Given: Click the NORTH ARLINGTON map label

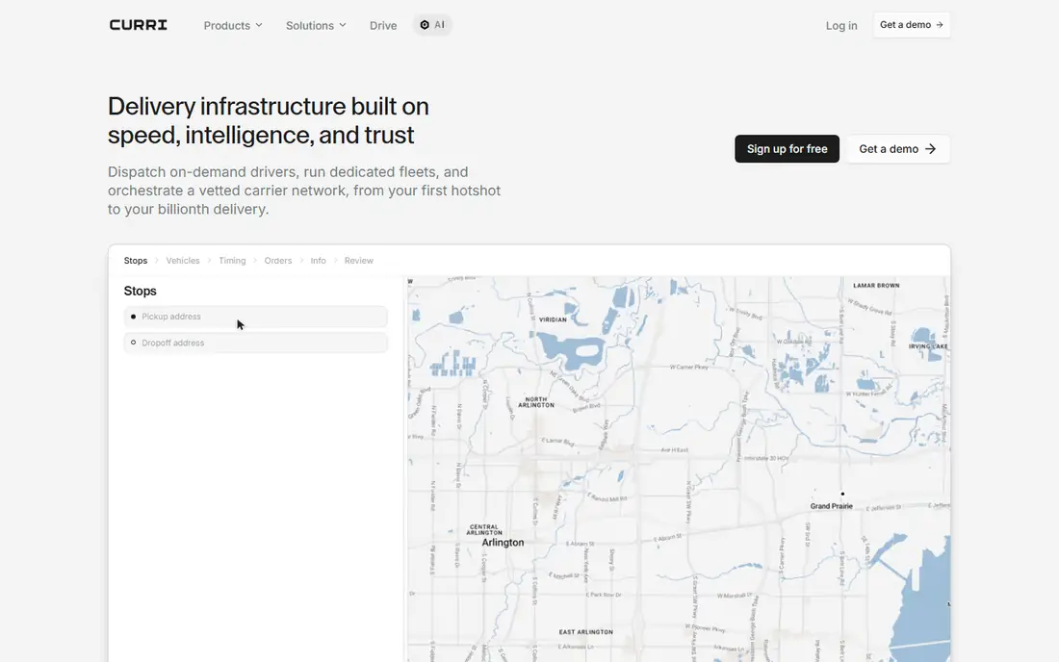Looking at the screenshot, I should (x=536, y=402).
